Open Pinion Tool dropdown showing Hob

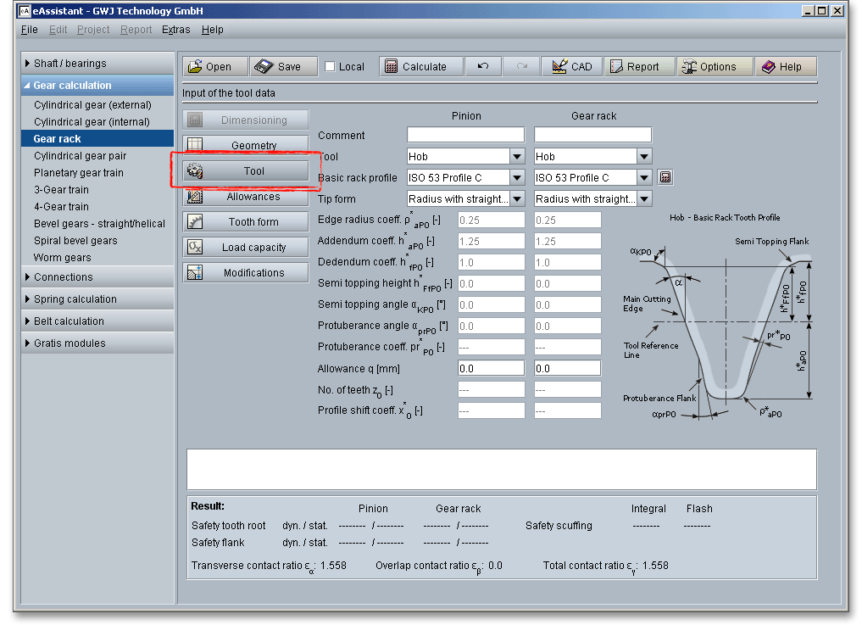point(517,156)
